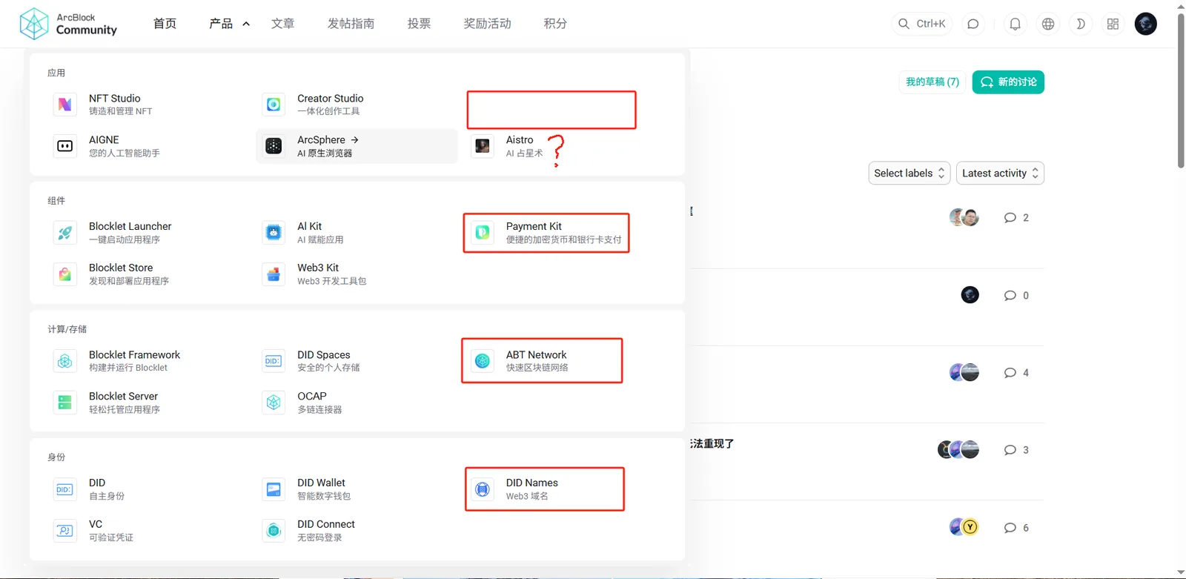Open the 积分 points tab
1186x579 pixels.
pyautogui.click(x=555, y=24)
